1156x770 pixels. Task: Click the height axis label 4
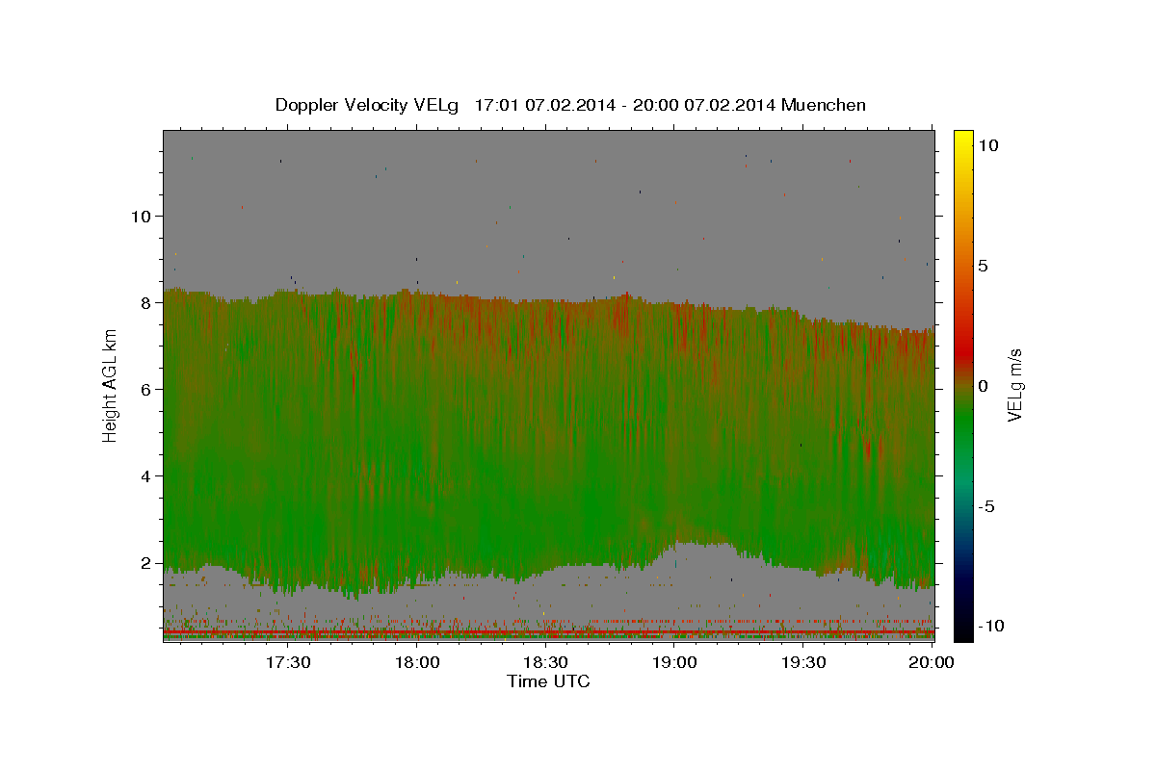pos(144,475)
